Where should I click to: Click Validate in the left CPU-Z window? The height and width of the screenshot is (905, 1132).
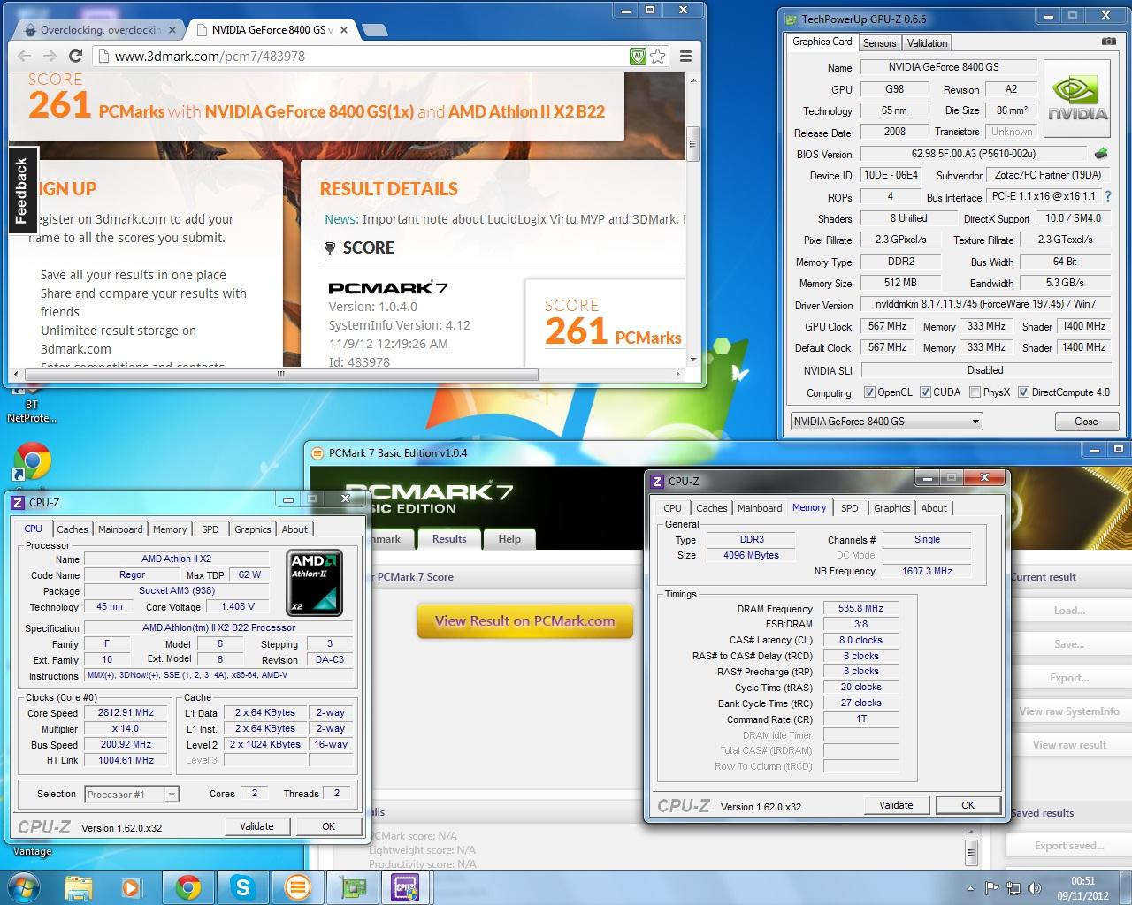click(x=256, y=826)
